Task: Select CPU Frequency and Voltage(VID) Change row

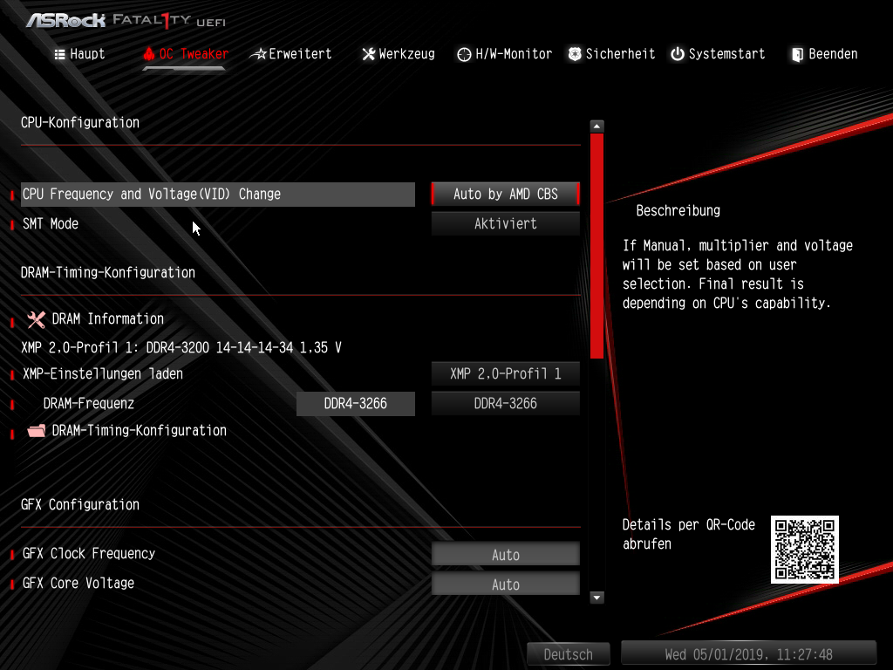Action: pyautogui.click(x=217, y=195)
